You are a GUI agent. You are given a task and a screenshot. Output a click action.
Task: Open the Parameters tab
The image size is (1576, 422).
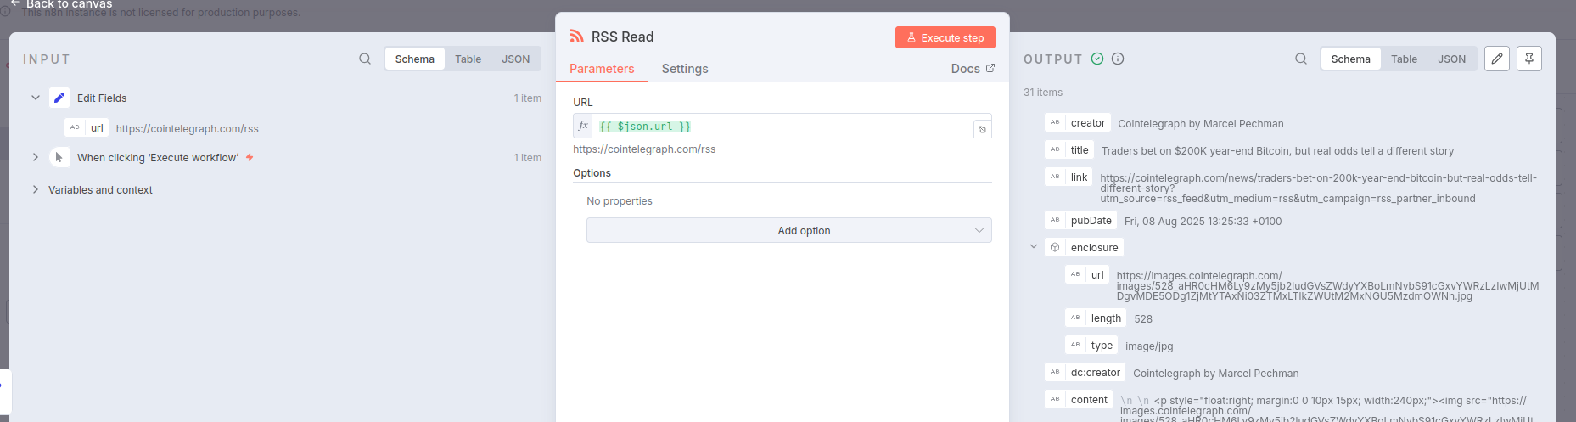pyautogui.click(x=602, y=69)
